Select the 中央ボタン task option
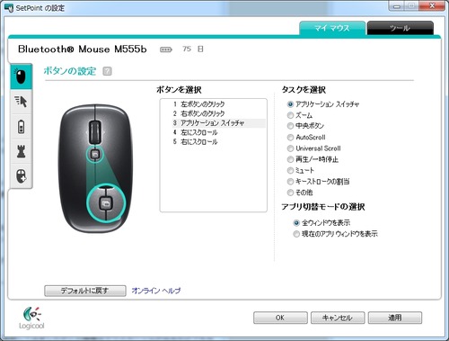449x341 pixels. (x=290, y=126)
